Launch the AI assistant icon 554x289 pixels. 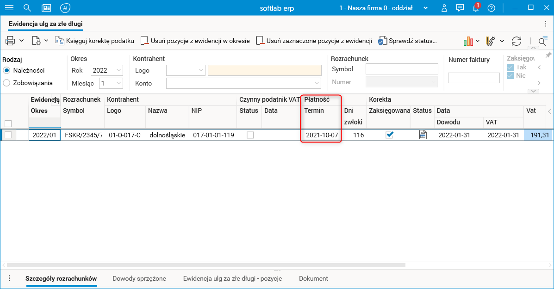(65, 8)
